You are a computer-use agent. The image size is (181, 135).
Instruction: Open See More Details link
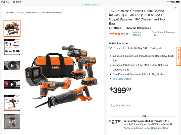coord(122,79)
